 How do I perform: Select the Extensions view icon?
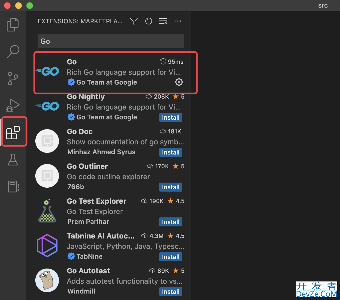[x=13, y=132]
